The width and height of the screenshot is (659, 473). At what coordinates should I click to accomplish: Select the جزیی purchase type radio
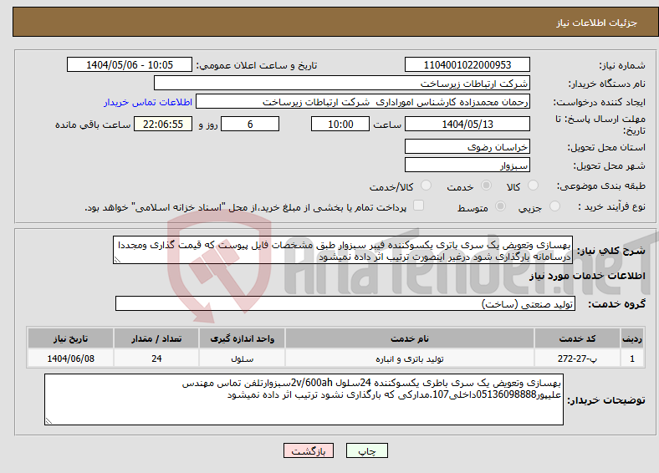(554, 206)
